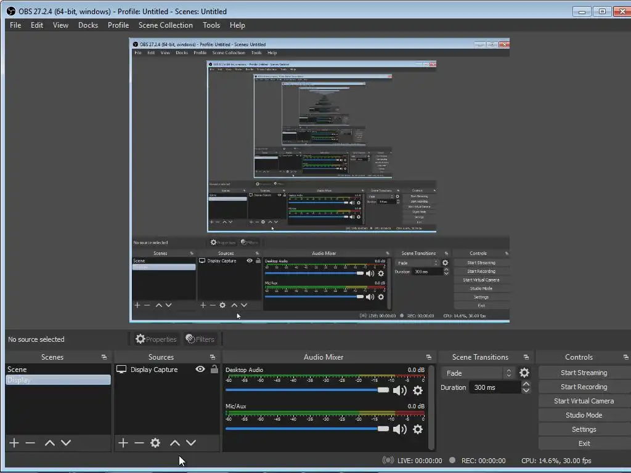Open the File menu
This screenshot has width=631, height=473.
(15, 25)
